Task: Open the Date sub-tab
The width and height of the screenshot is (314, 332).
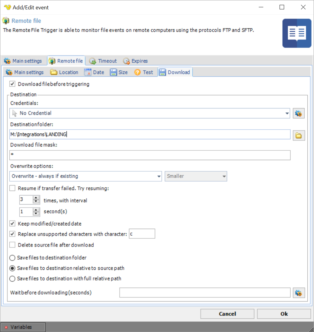Action: [94, 72]
